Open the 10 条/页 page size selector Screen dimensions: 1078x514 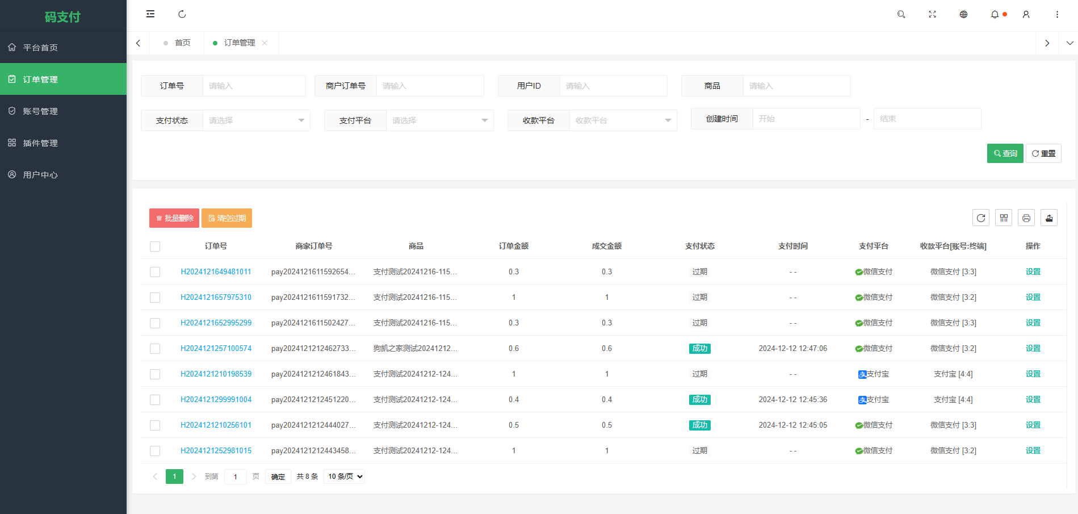pos(345,477)
